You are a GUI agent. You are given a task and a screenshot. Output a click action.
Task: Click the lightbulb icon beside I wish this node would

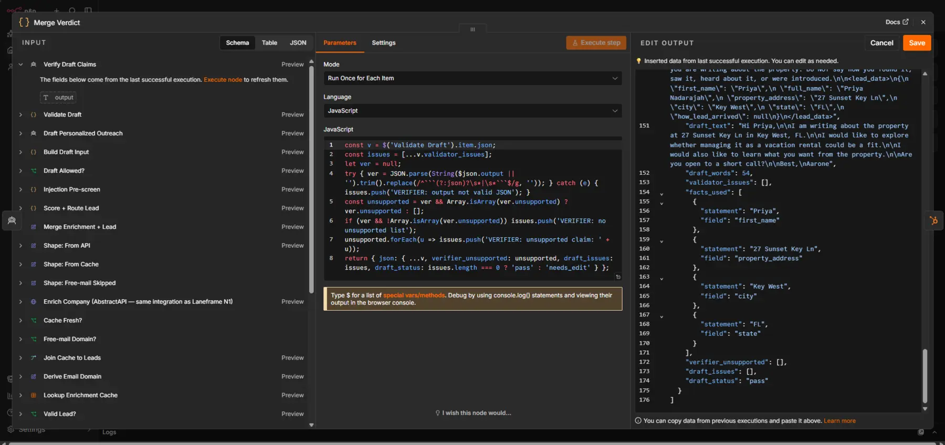(x=438, y=413)
